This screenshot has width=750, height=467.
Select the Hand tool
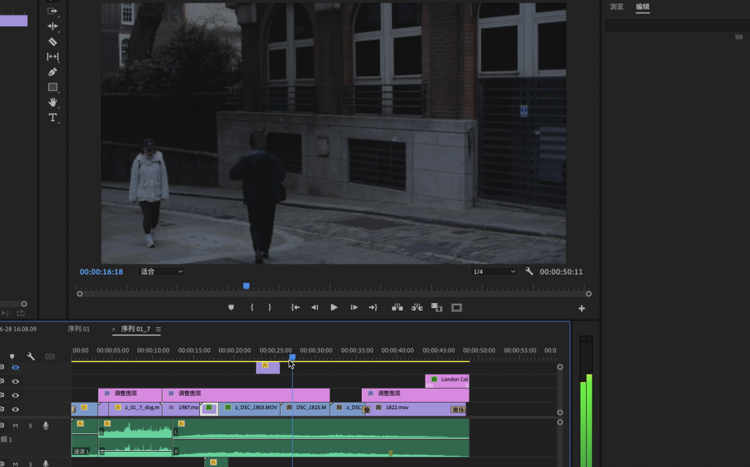click(x=53, y=102)
